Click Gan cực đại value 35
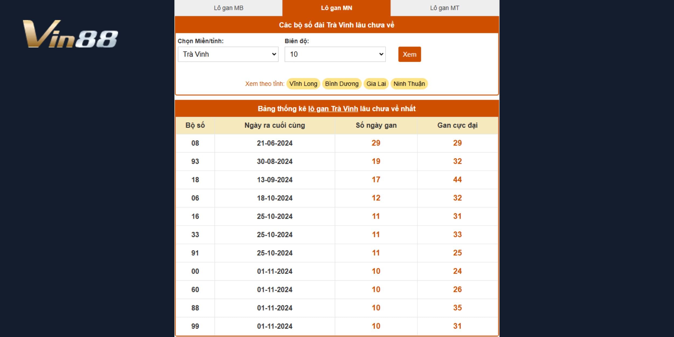 (x=458, y=308)
